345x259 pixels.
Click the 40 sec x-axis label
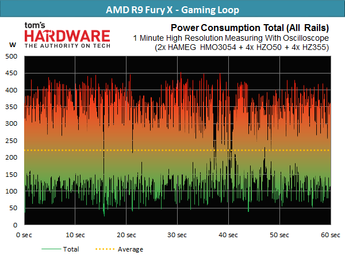(x=228, y=235)
